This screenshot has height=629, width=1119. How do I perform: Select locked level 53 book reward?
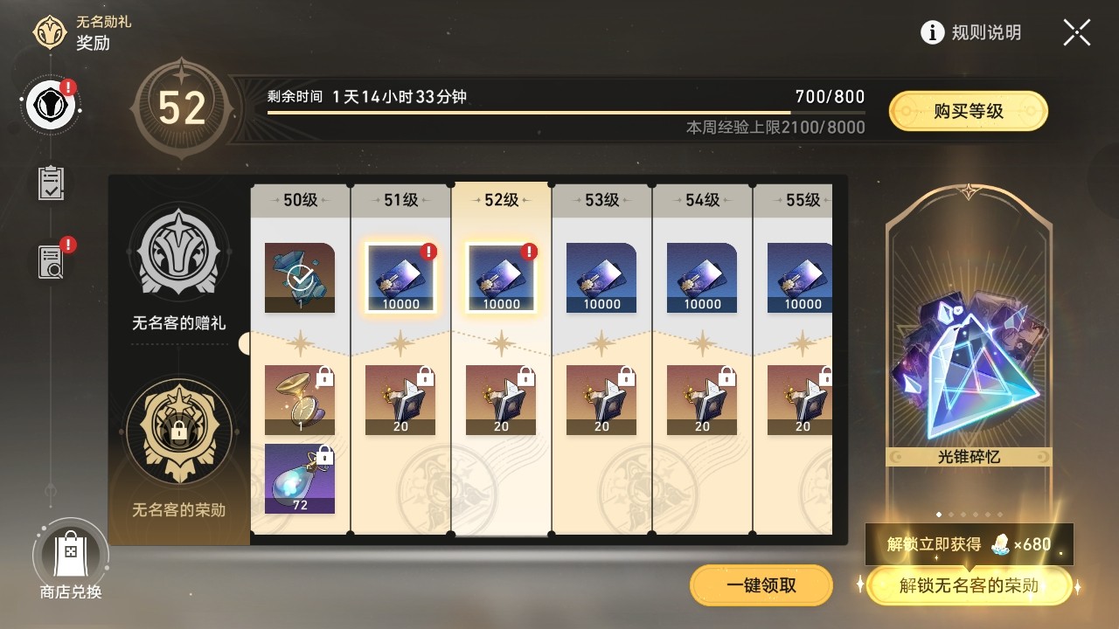[601, 400]
